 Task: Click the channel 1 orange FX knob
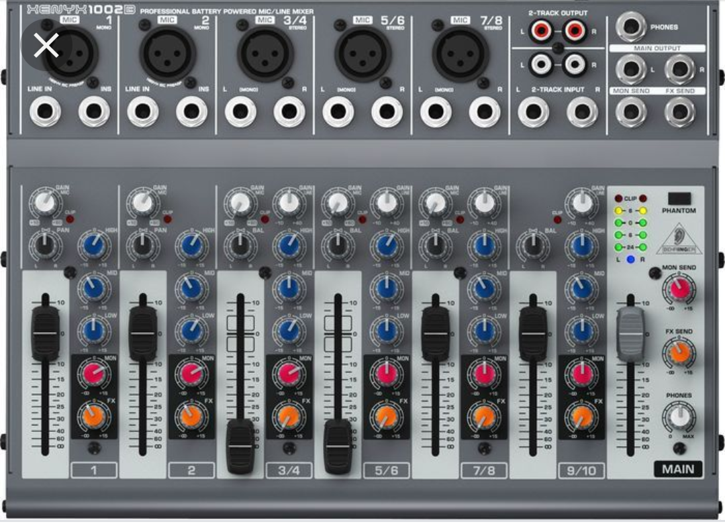click(x=94, y=417)
